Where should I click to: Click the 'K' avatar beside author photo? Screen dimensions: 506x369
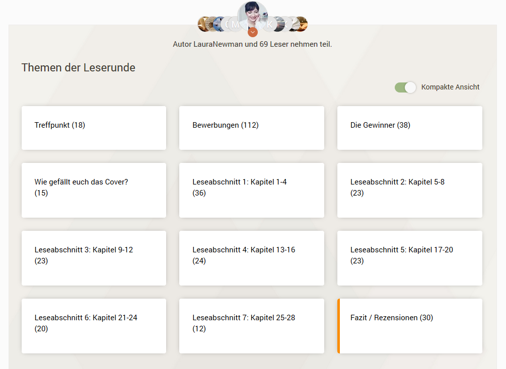point(270,24)
